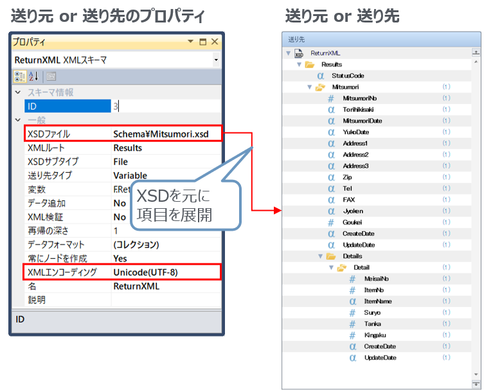Collapse the スキーマ情報 property category

point(18,93)
